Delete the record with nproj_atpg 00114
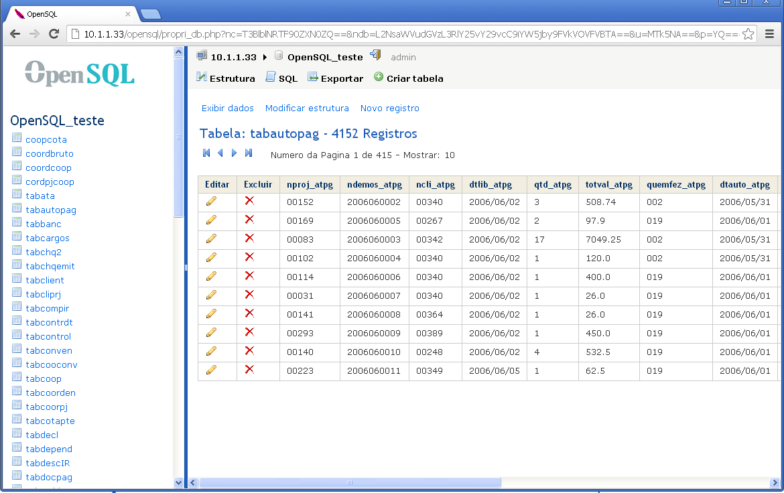 tap(249, 275)
